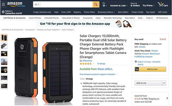Open Today's Deals in navigation bar
Viewport: 172px width, 106px height.
coord(137,12)
